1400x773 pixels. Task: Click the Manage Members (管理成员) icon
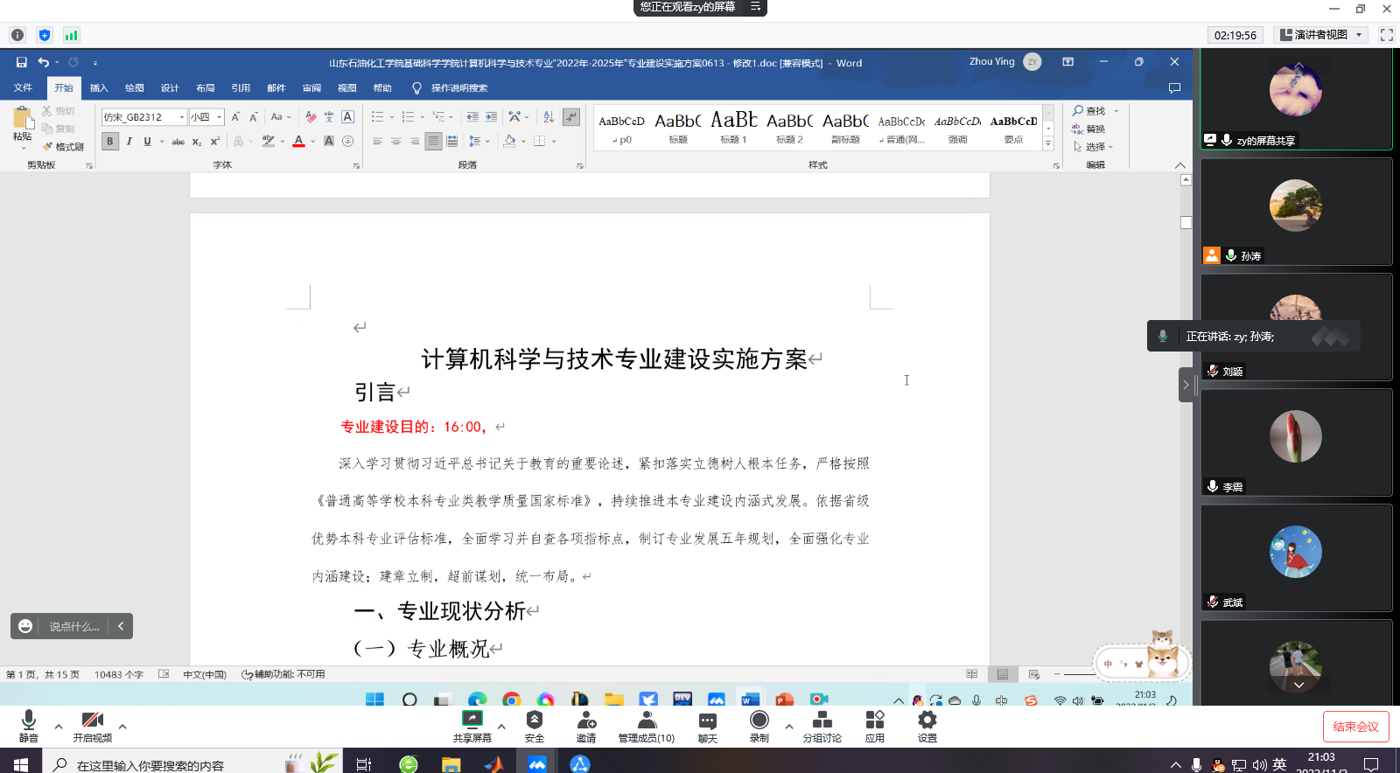click(x=647, y=721)
